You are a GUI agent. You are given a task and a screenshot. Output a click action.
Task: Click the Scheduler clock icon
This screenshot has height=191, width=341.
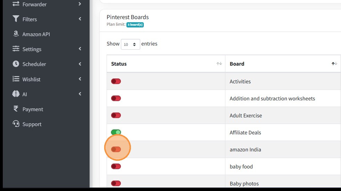click(x=16, y=64)
